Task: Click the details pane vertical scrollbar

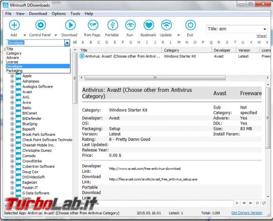Action: (268, 118)
